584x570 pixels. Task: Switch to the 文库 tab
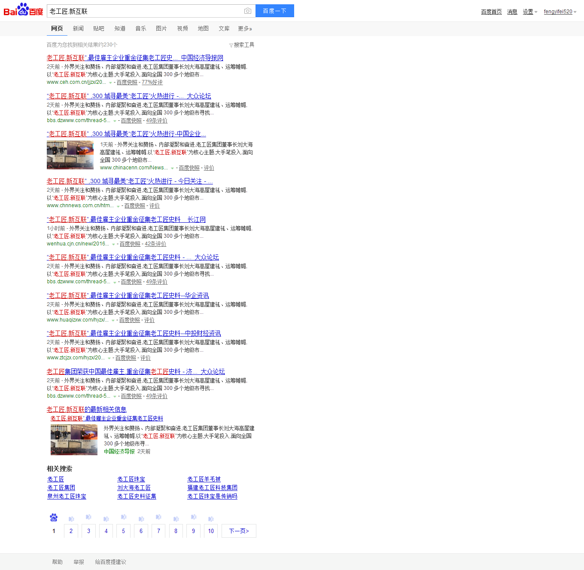tap(224, 28)
